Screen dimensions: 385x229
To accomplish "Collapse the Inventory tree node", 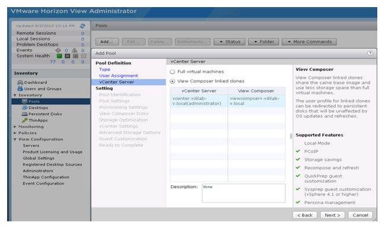I will tap(15, 95).
